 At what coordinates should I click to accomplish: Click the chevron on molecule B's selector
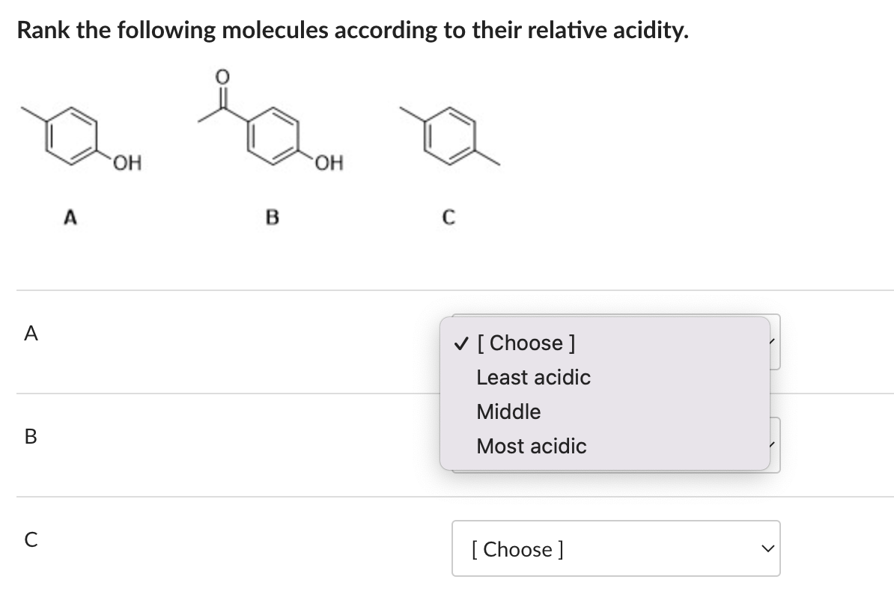(771, 444)
